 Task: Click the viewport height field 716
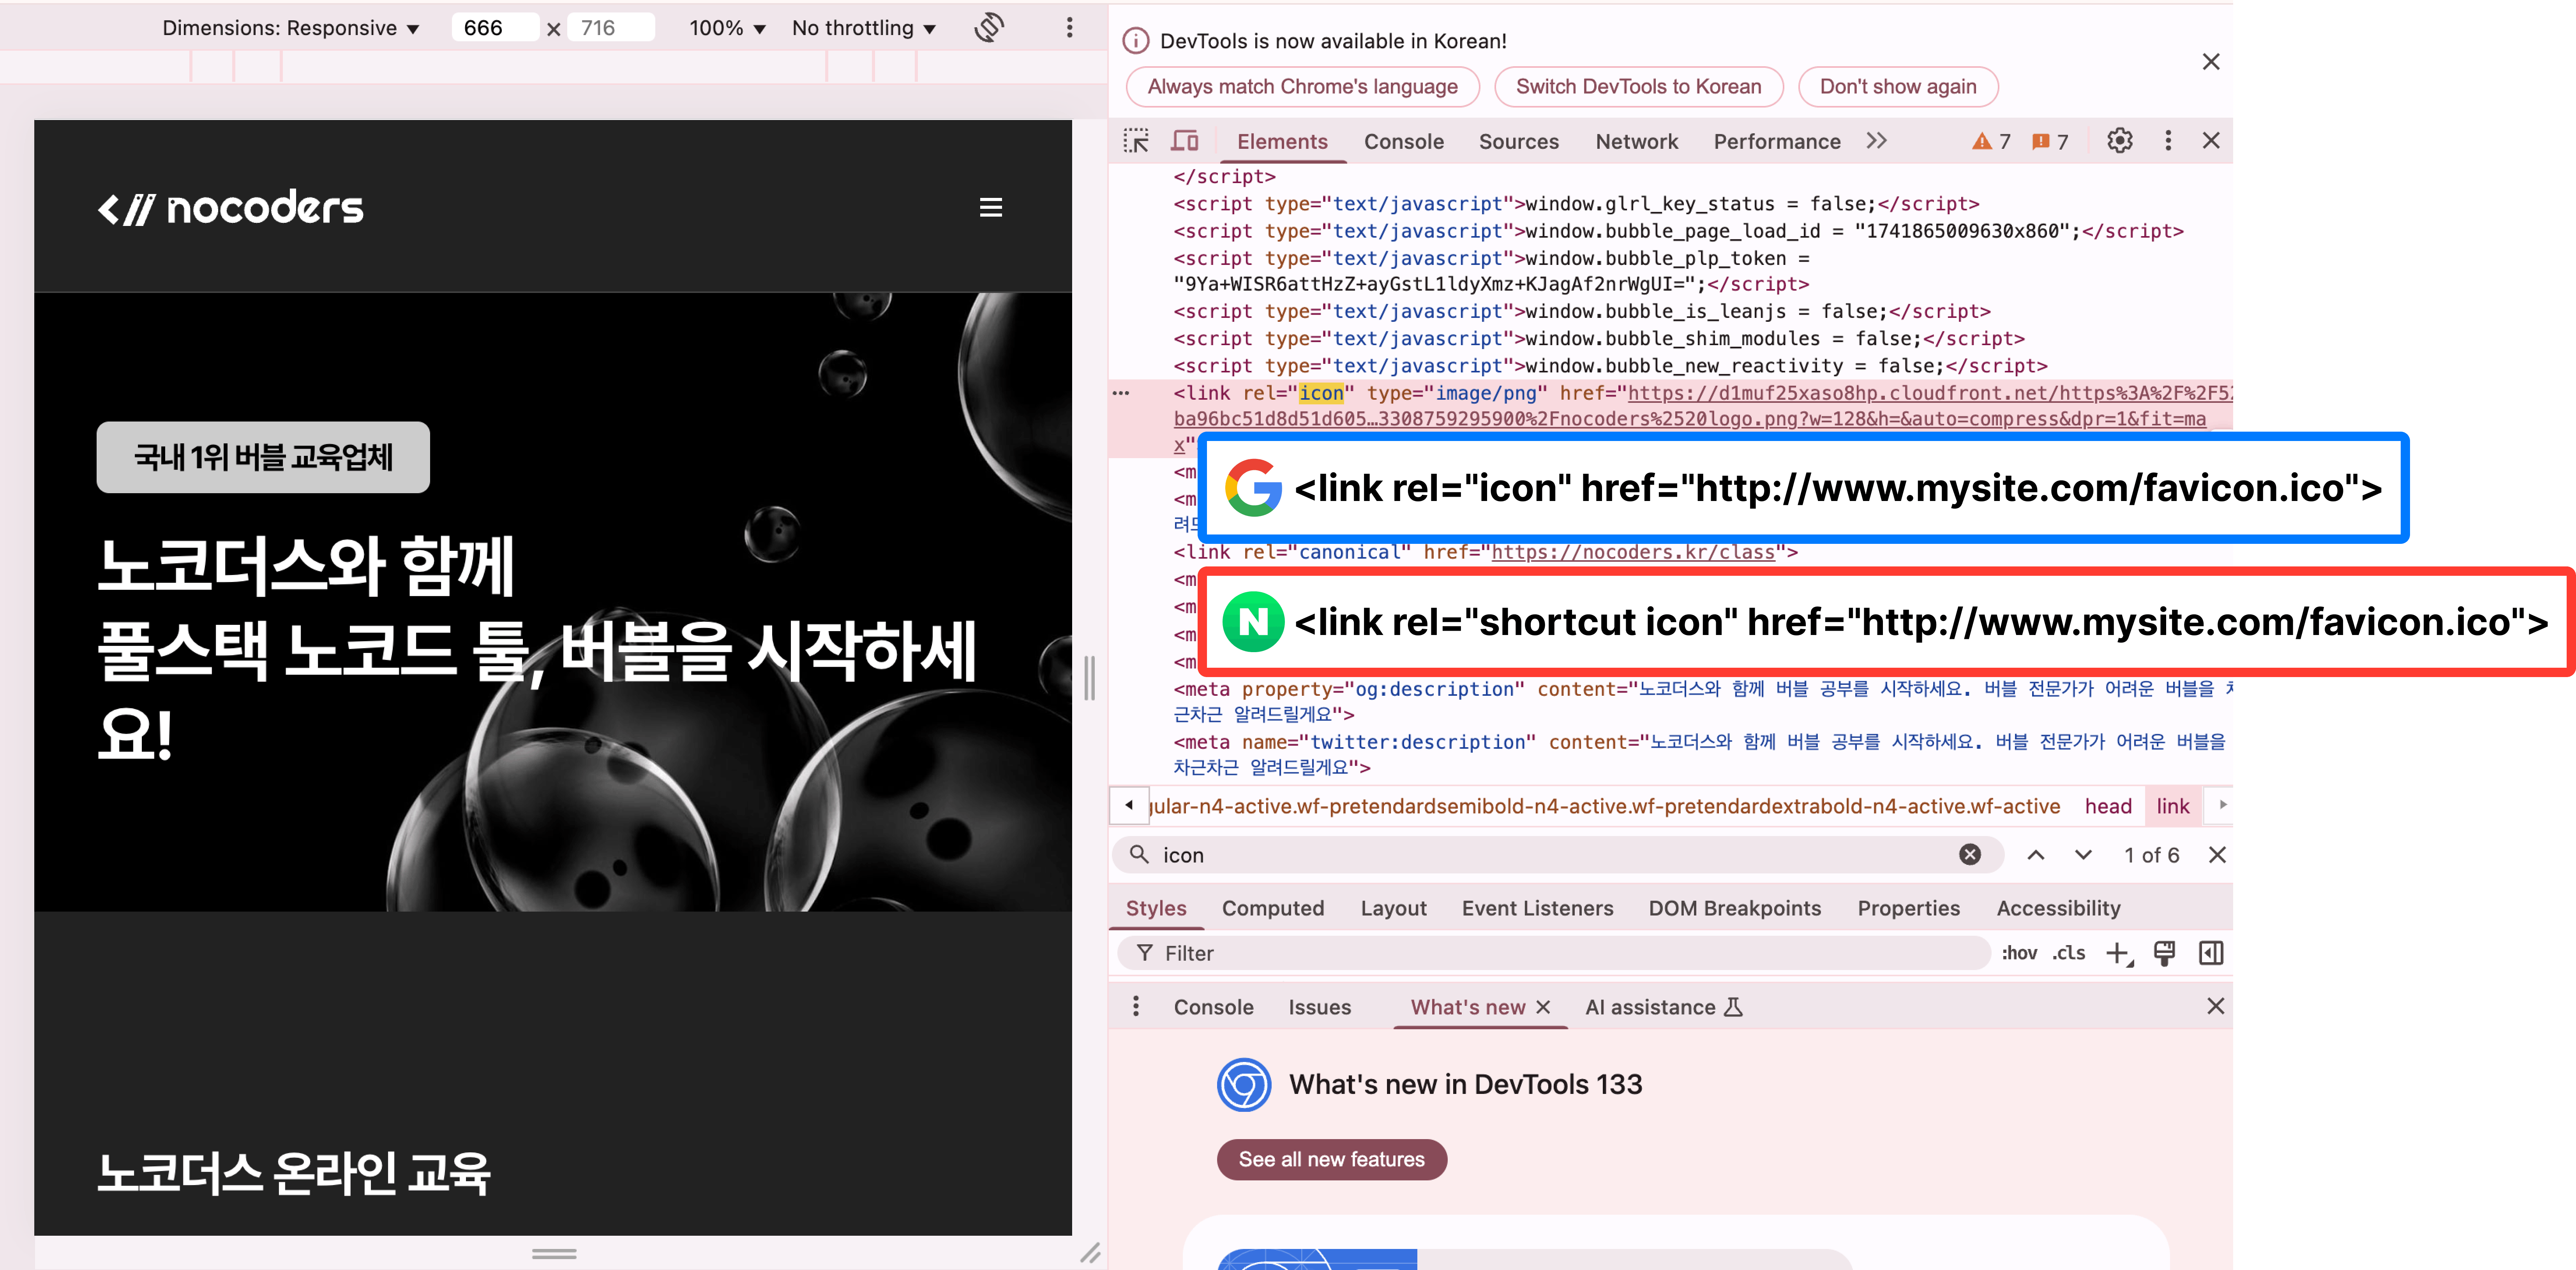coord(610,28)
